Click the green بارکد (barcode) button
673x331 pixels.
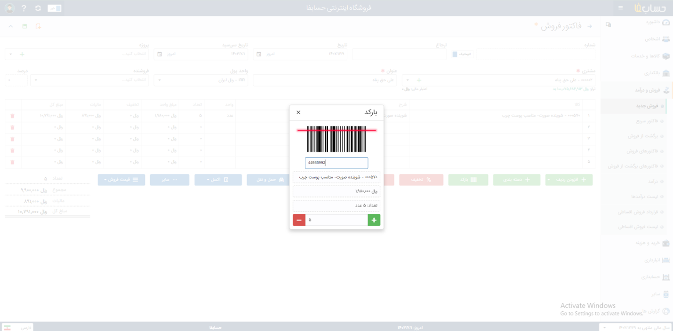pos(468,180)
